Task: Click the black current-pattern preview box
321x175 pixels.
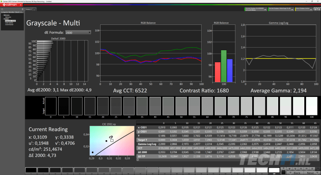Action: (283, 172)
